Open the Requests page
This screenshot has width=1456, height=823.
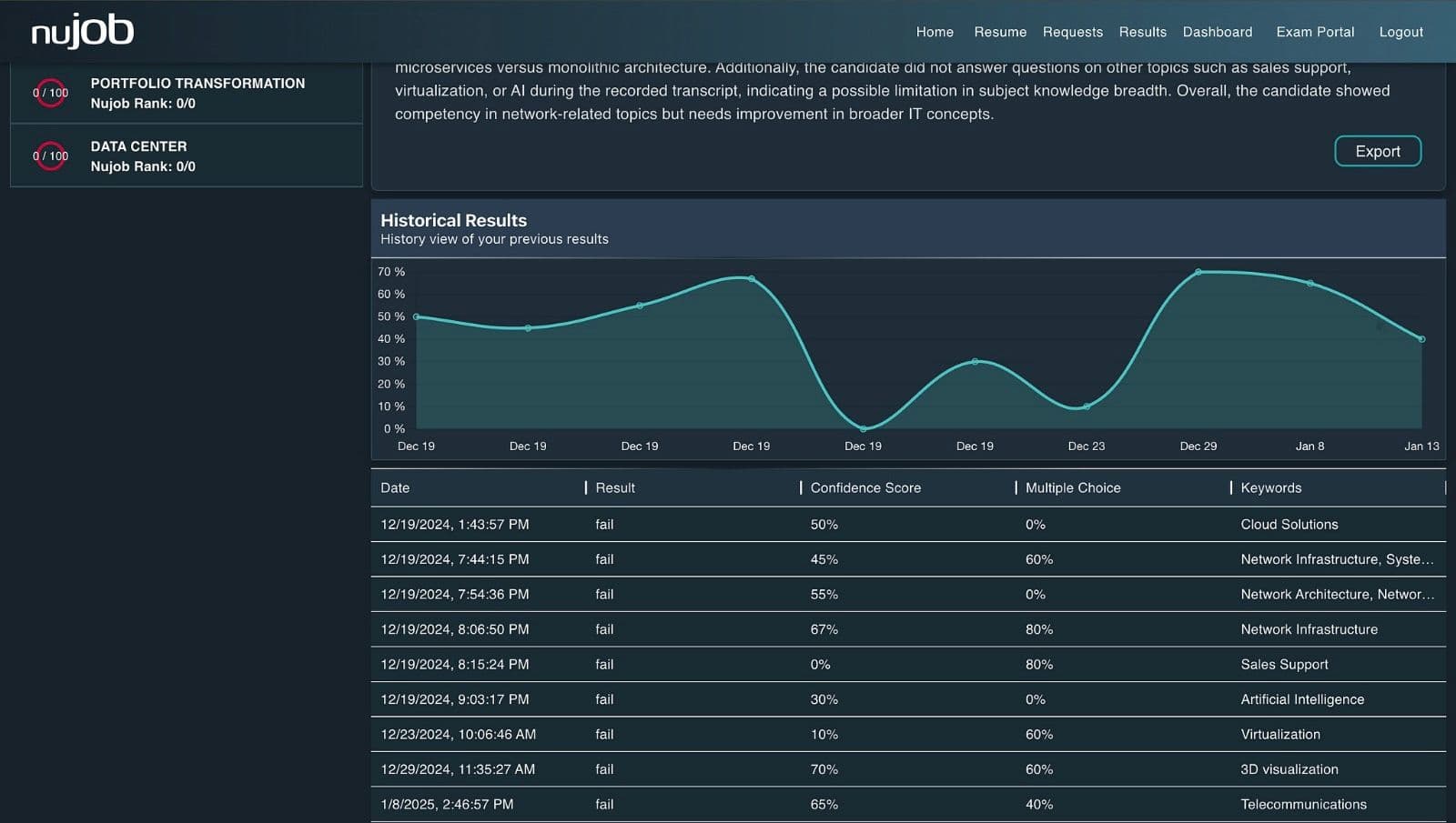point(1072,32)
